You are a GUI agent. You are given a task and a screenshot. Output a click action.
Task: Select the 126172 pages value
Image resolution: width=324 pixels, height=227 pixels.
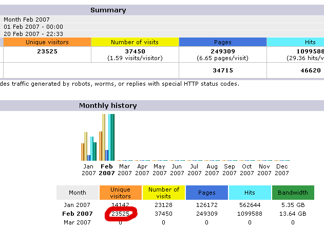click(x=206, y=205)
